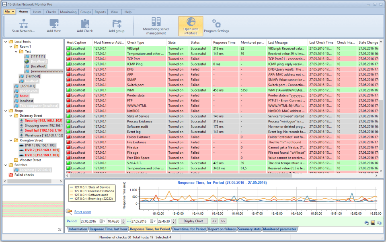The image size is (386, 242).
Task: Click the Local hosts folder icon
Action: [11, 41]
